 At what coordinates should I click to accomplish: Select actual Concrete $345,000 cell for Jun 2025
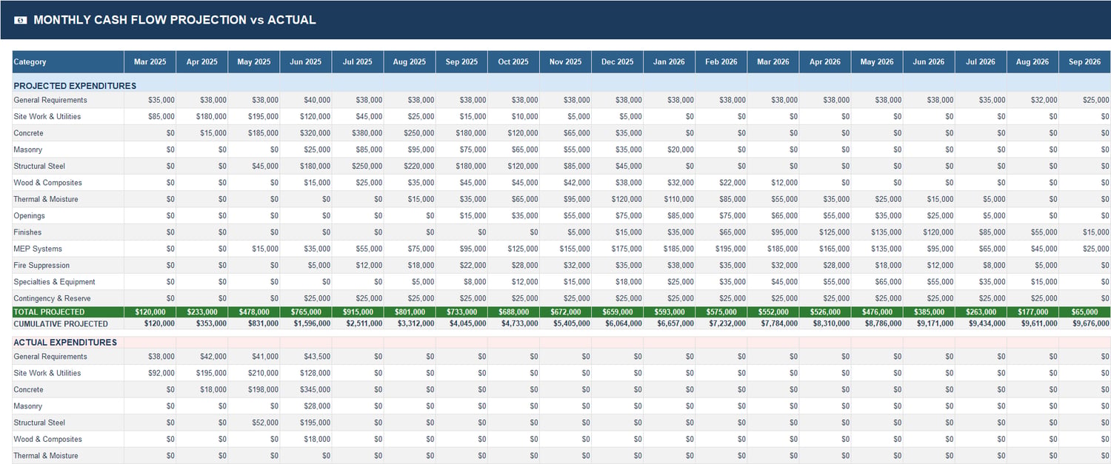point(306,389)
